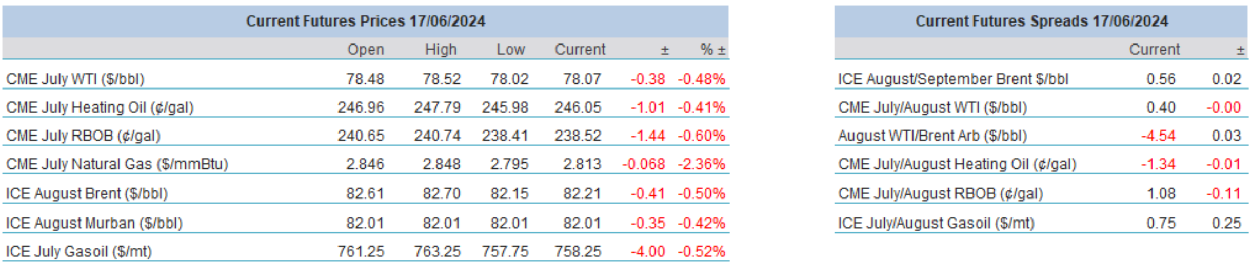Click the ICE August Murban ($/bbl) label

94,223
